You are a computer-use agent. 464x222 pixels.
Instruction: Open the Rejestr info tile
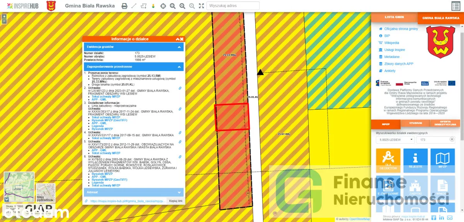tap(415, 160)
